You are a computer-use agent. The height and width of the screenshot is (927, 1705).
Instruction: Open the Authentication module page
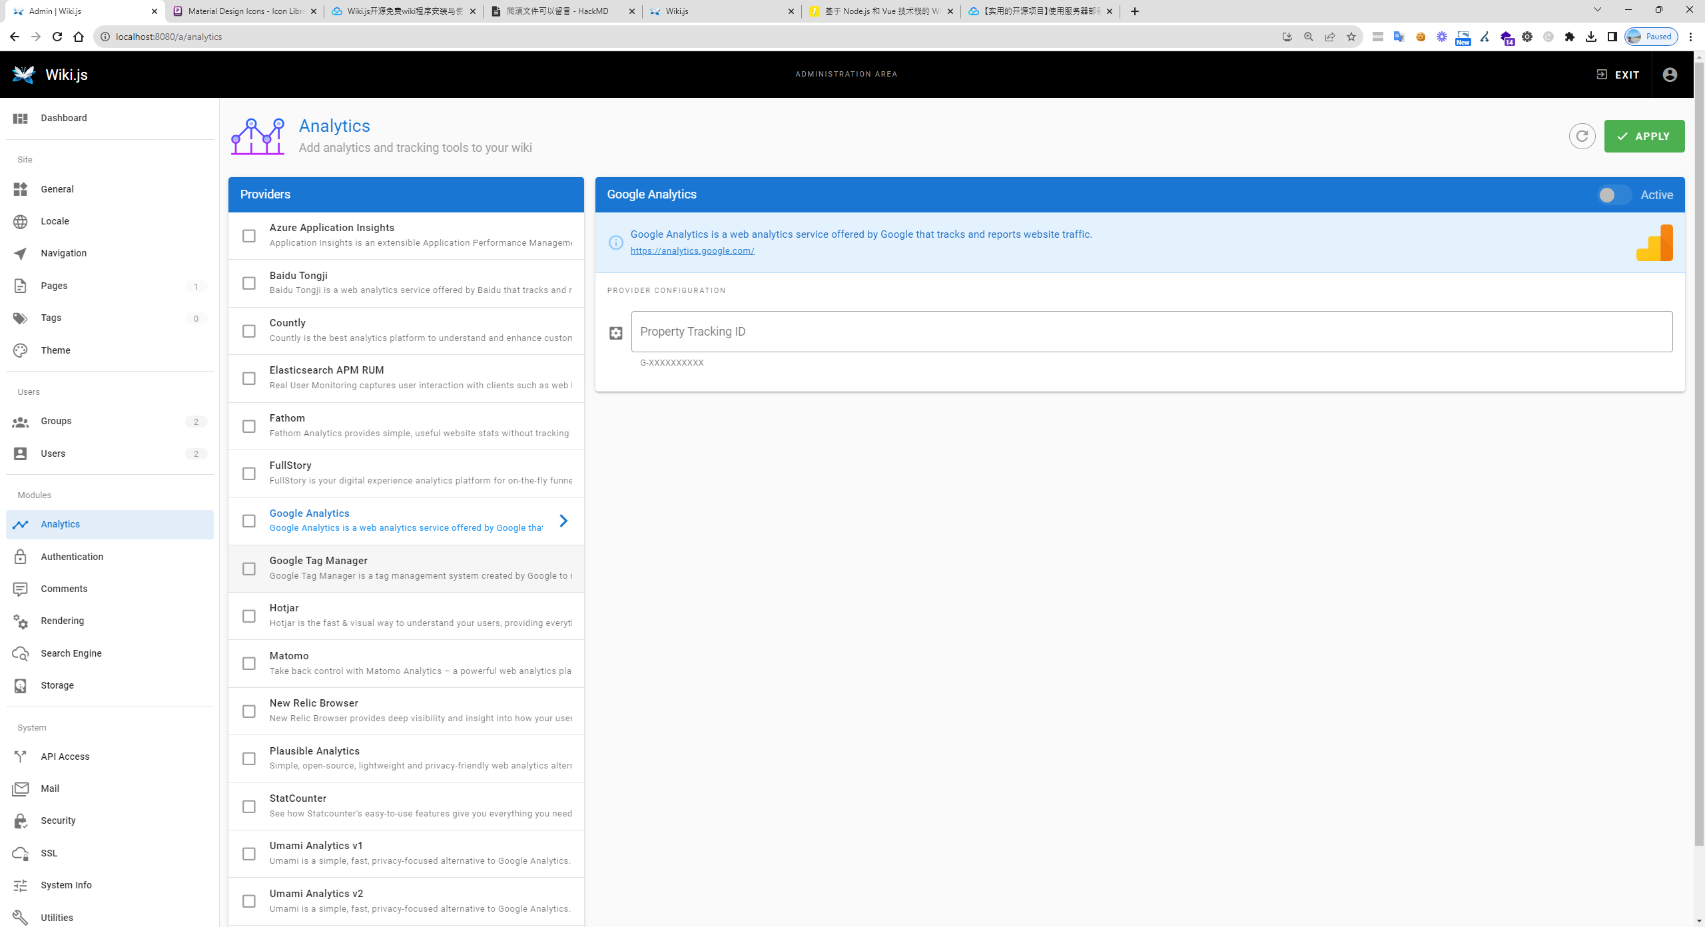click(x=72, y=557)
